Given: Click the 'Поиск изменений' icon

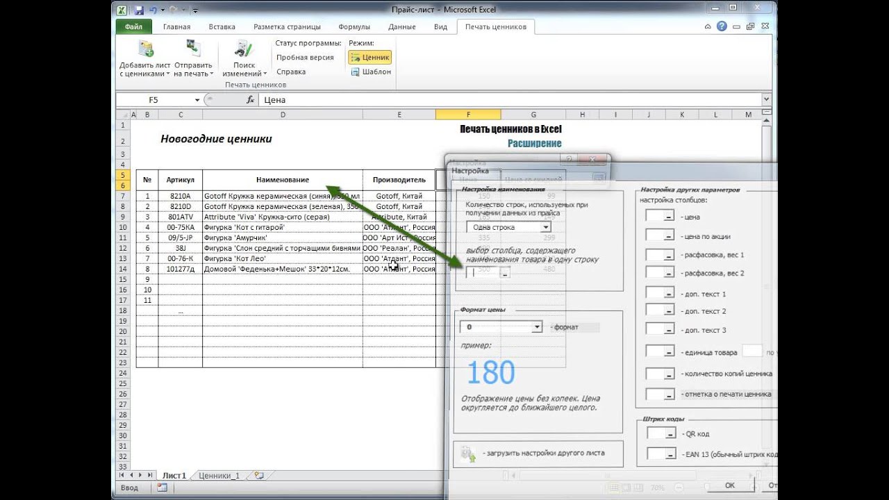Looking at the screenshot, I should coord(244,48).
